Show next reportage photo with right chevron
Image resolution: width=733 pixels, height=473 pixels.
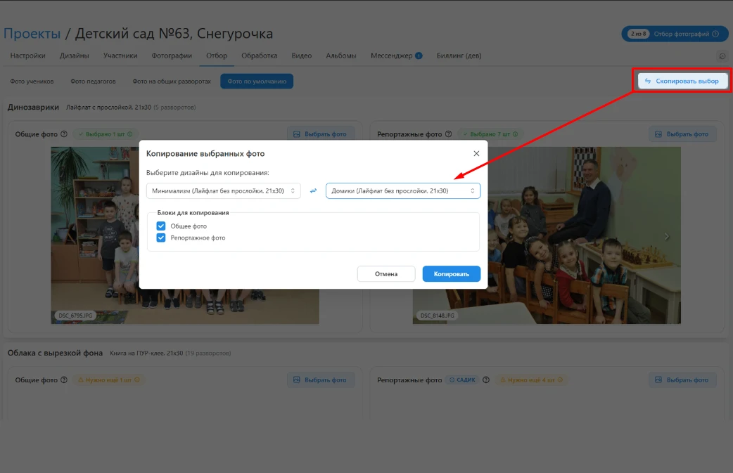pyautogui.click(x=667, y=237)
